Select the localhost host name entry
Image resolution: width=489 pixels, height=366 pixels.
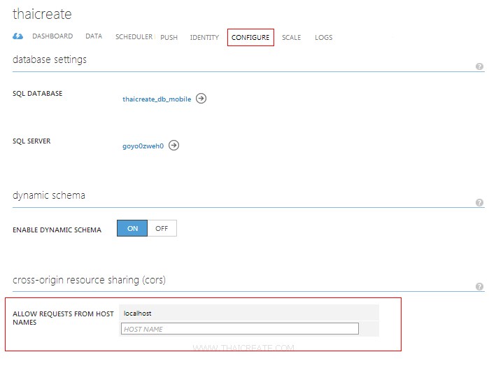[249, 313]
